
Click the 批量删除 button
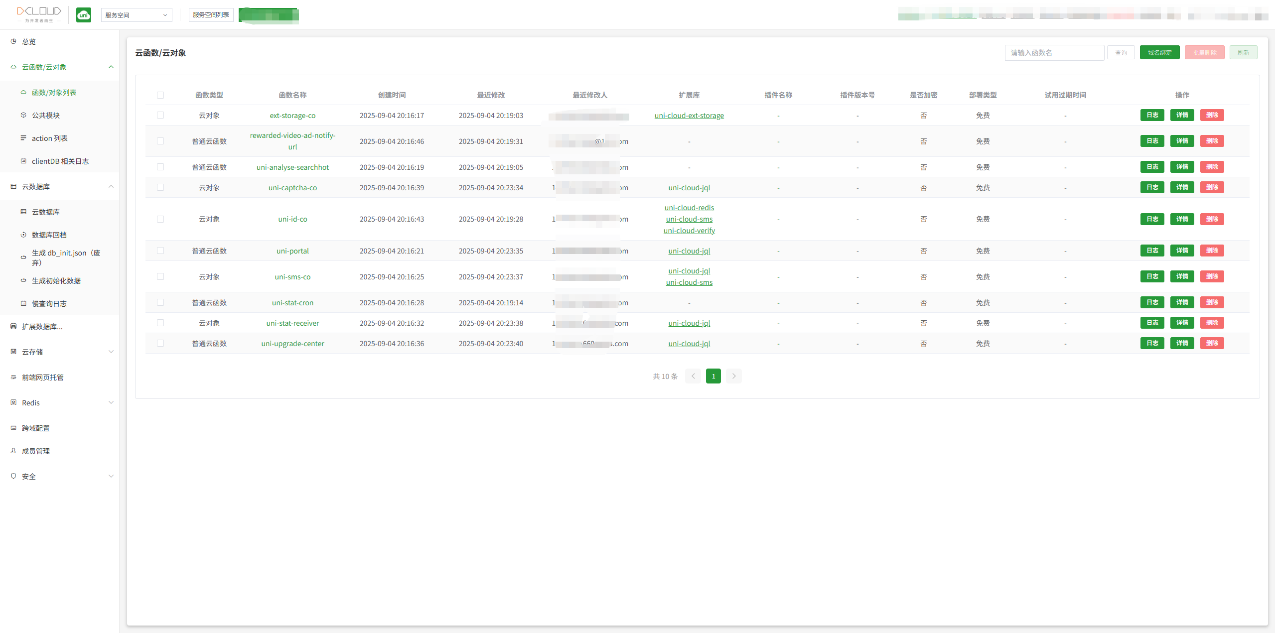click(1204, 52)
